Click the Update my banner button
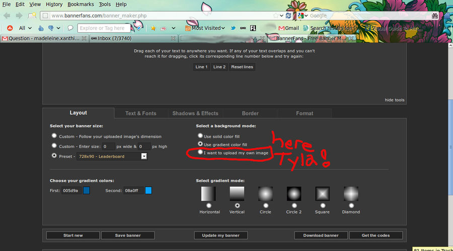The image size is (453, 251). [x=221, y=235]
